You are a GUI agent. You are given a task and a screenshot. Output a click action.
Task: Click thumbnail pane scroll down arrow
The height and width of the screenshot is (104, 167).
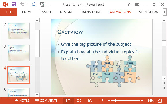pyautogui.click(x=37, y=95)
